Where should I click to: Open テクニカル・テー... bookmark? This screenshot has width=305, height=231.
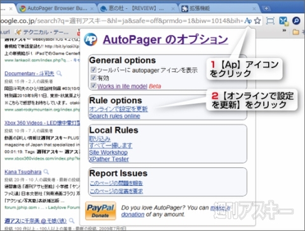pyautogui.click(x=42, y=32)
